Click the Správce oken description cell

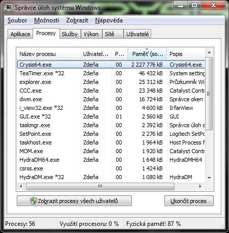186,99
